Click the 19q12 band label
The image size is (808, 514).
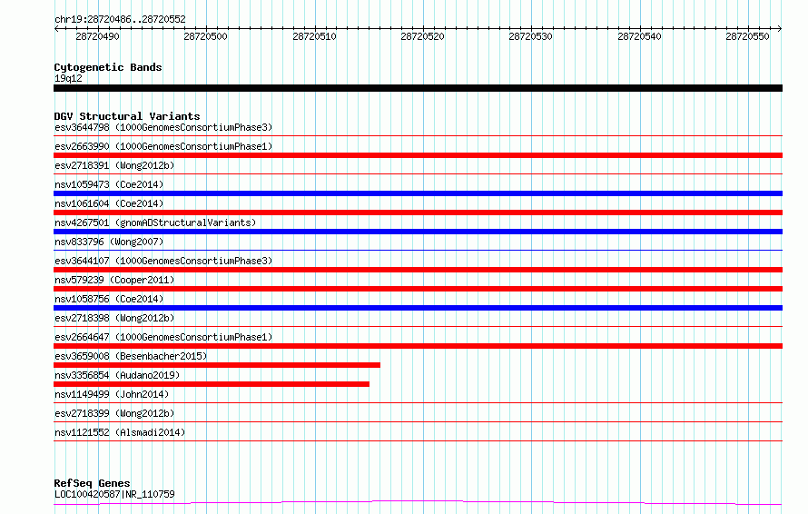coord(68,78)
